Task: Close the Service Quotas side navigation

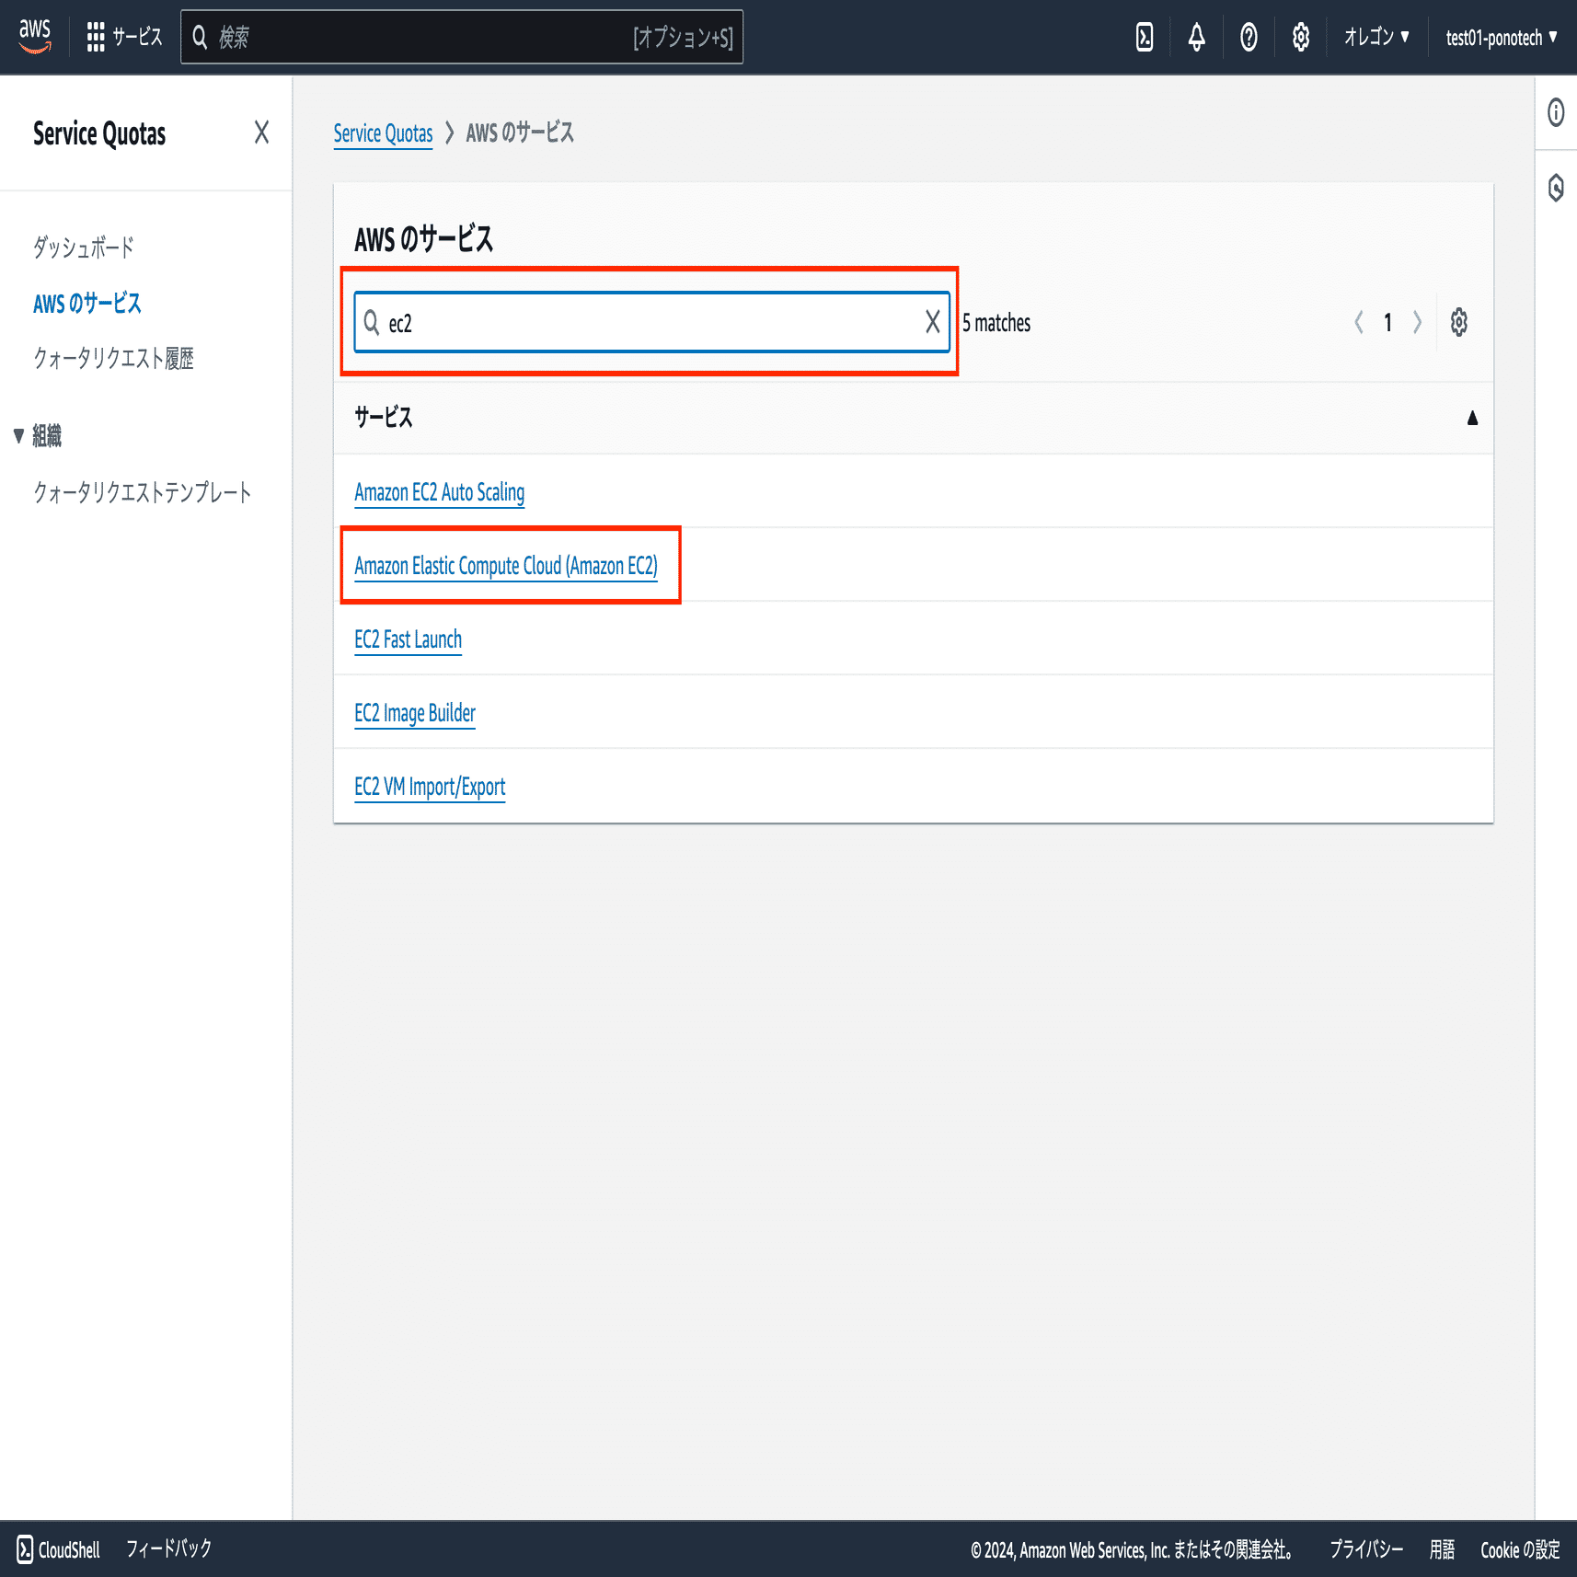Action: [262, 132]
